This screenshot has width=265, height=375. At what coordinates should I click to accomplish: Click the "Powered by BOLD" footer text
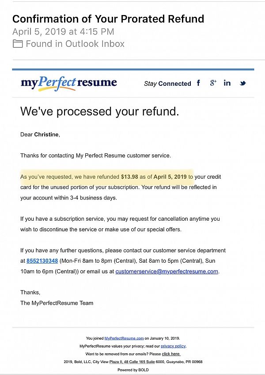133,370
